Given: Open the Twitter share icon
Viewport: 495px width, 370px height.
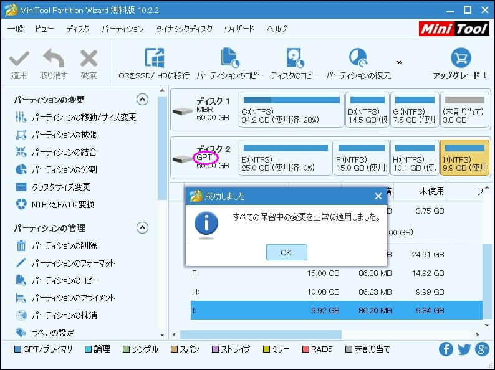Looking at the screenshot, I should (464, 349).
